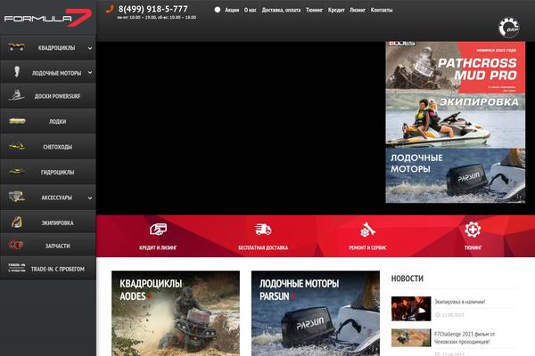The height and width of the screenshot is (356, 535).
Task: Open the Лодочные моторы sidebar category
Action: tap(48, 73)
